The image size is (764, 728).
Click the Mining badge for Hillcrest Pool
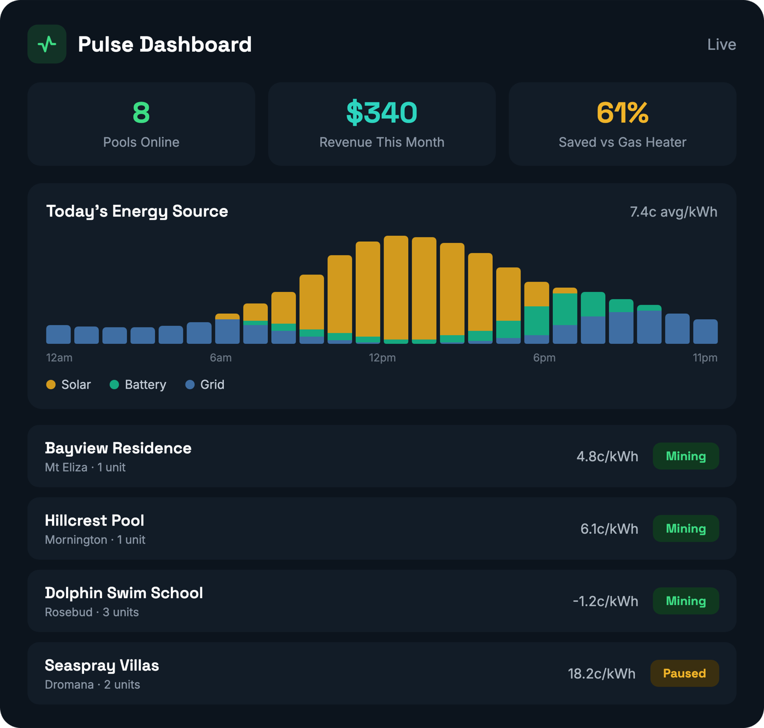686,529
